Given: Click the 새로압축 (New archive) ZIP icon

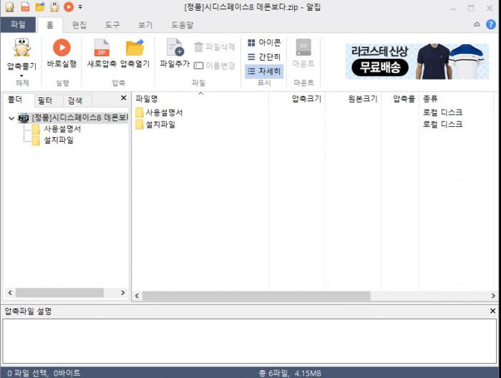Looking at the screenshot, I should coord(102,48).
